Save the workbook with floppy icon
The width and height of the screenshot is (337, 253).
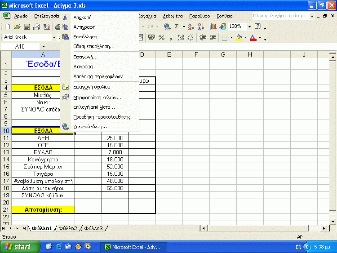[x=27, y=27]
